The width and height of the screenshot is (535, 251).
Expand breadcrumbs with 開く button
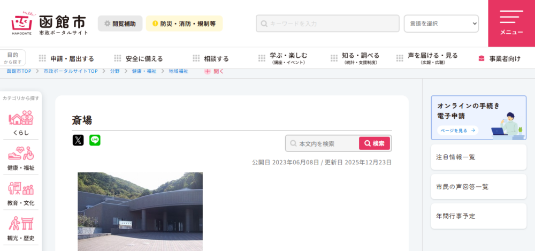tap(214, 71)
